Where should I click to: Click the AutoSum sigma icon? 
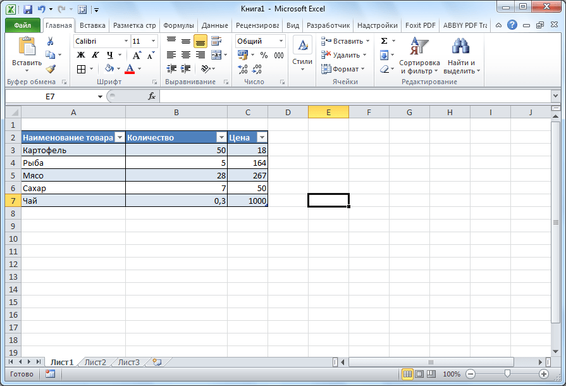point(384,41)
